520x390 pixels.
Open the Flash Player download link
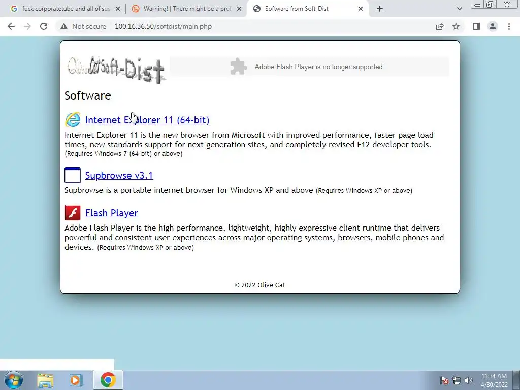111,213
